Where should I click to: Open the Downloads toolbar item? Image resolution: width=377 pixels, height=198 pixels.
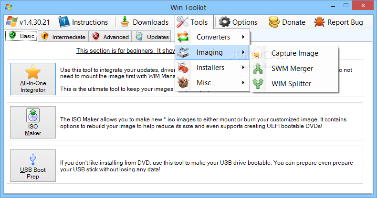pyautogui.click(x=145, y=22)
